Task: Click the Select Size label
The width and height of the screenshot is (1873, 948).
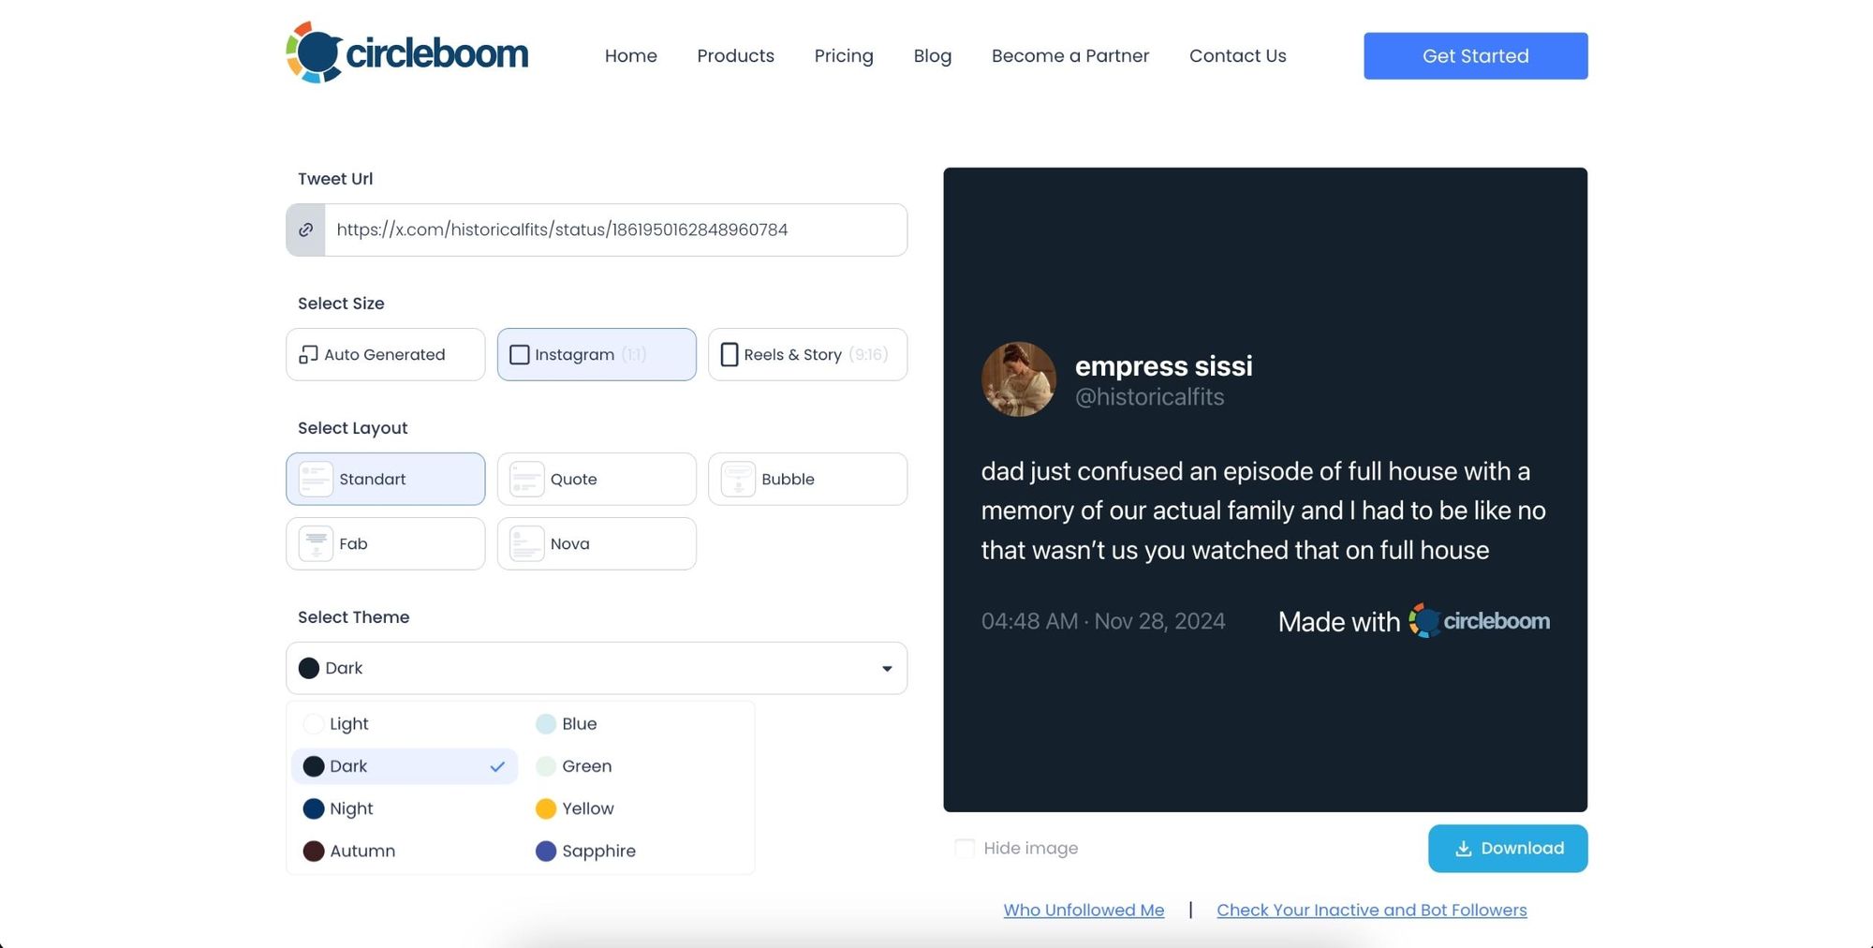Action: tap(341, 304)
